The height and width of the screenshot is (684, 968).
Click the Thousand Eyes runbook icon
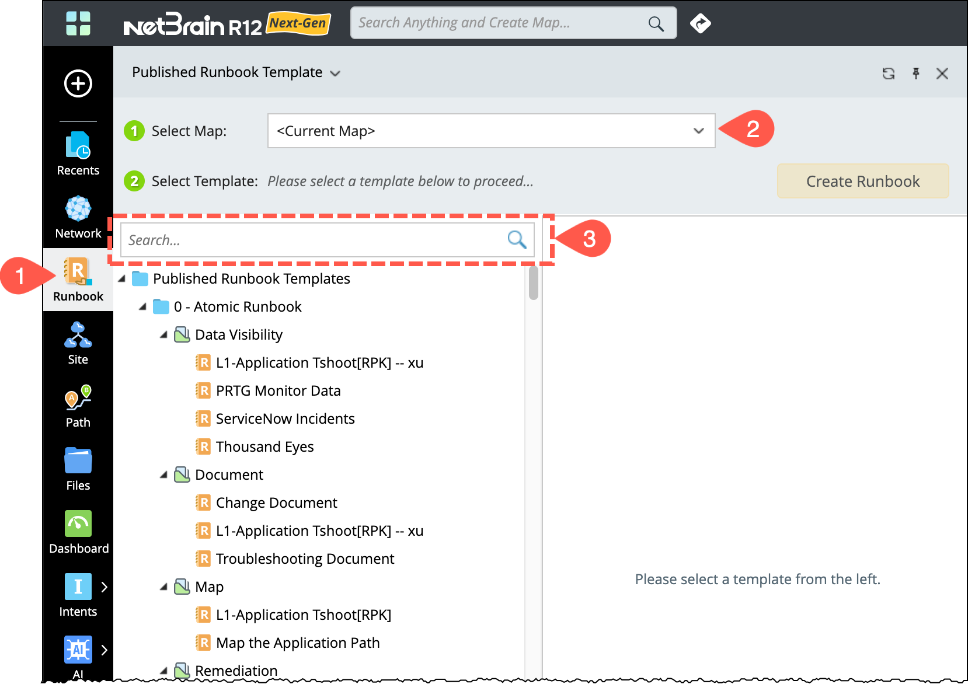(203, 446)
